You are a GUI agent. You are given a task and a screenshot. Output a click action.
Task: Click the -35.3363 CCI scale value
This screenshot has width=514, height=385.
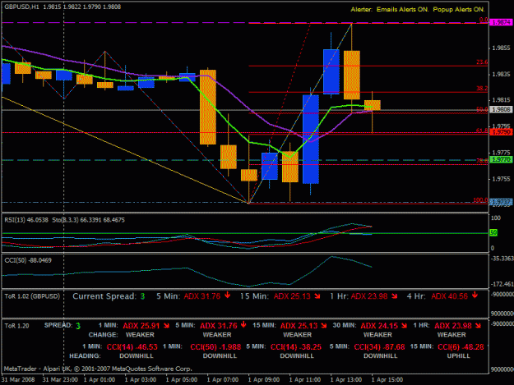click(x=502, y=259)
